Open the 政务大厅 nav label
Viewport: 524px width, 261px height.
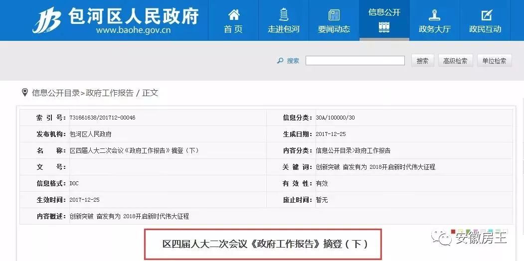coord(434,29)
